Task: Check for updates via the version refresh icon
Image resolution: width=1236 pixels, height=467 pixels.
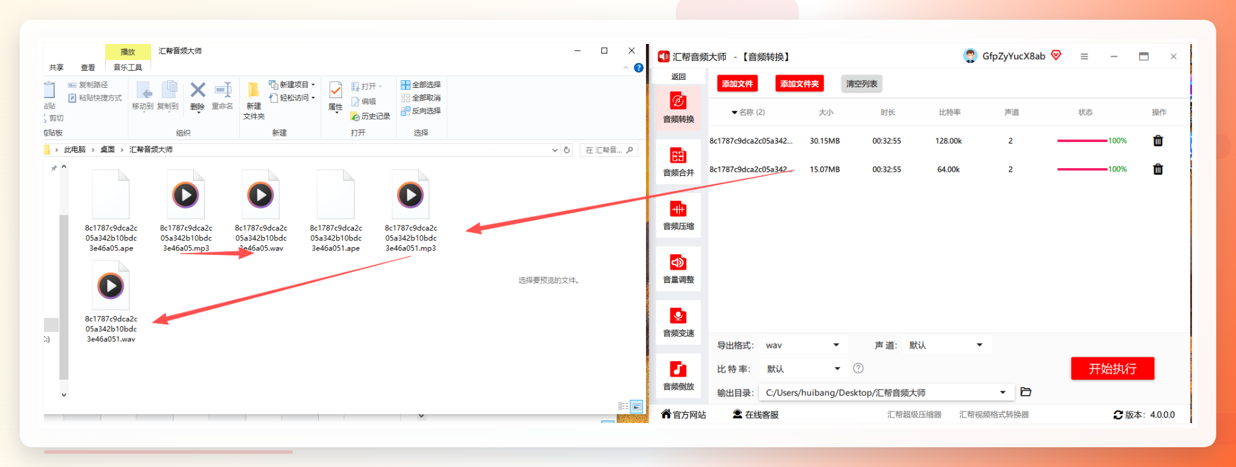Action: click(x=1118, y=415)
